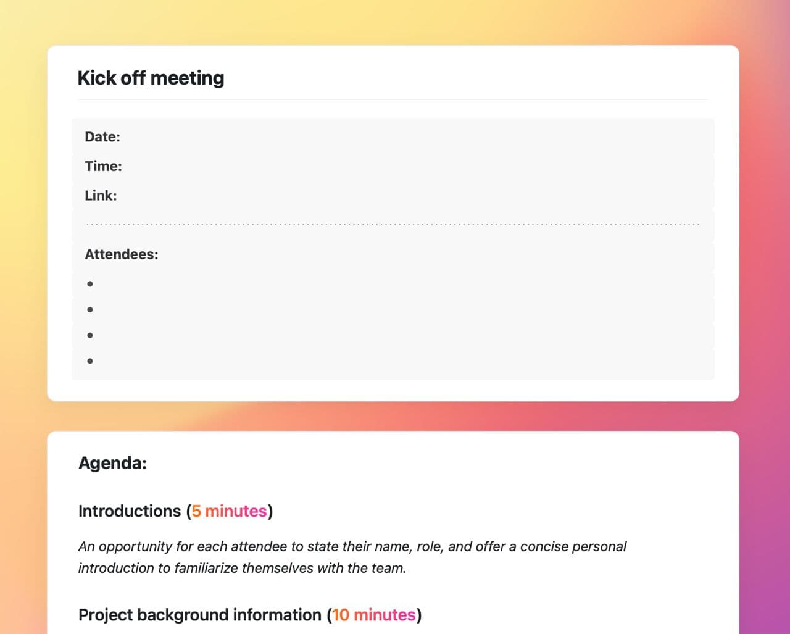Click the horizontal rule under the title

[x=393, y=99]
